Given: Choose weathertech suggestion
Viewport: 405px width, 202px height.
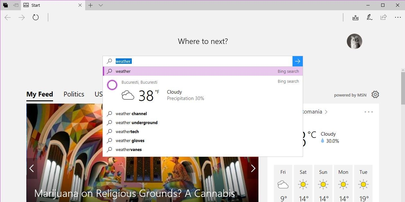Looking at the screenshot, I should [203, 131].
